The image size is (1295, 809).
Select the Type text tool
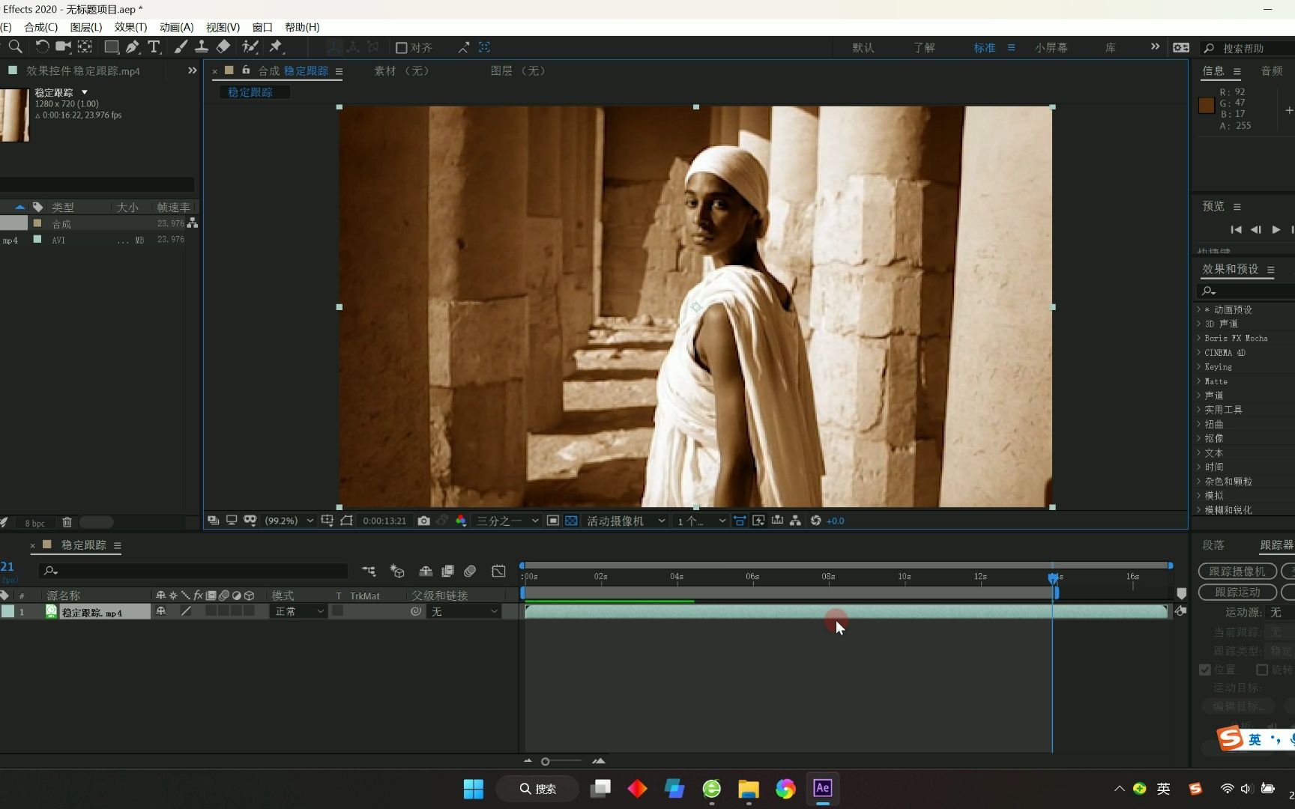[154, 47]
